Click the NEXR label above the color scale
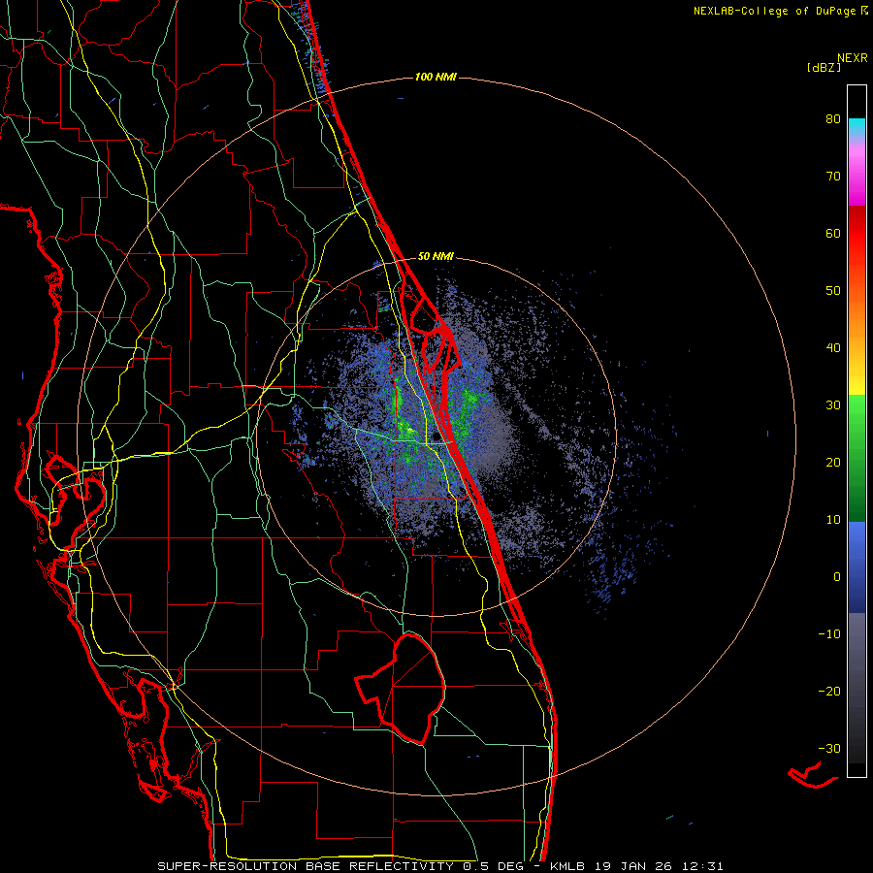 (x=853, y=58)
